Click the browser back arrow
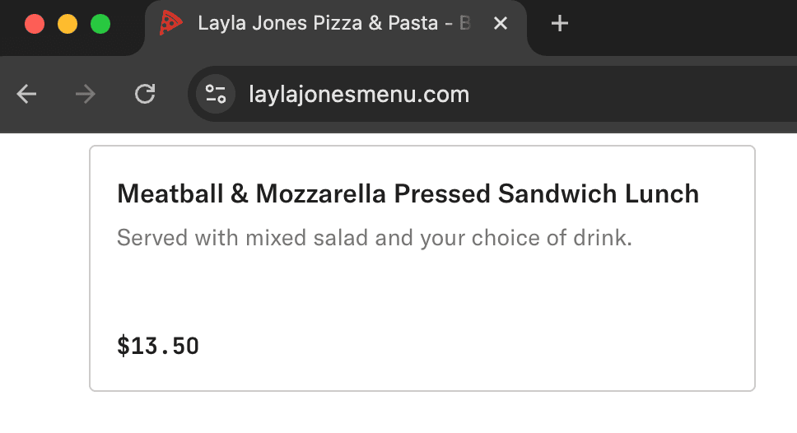Viewport: 797px width, 433px height. (x=27, y=95)
